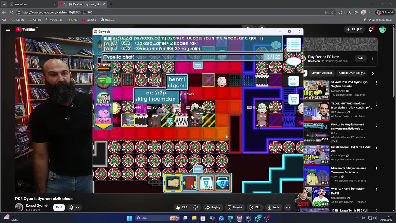Dislike the video

coord(196,208)
